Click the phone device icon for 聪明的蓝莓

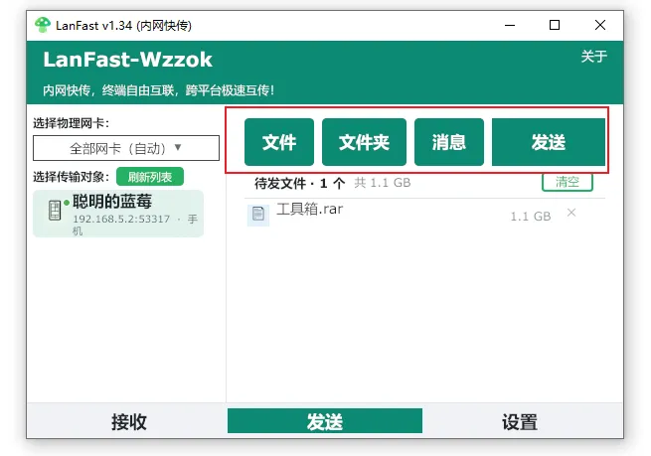tap(55, 211)
